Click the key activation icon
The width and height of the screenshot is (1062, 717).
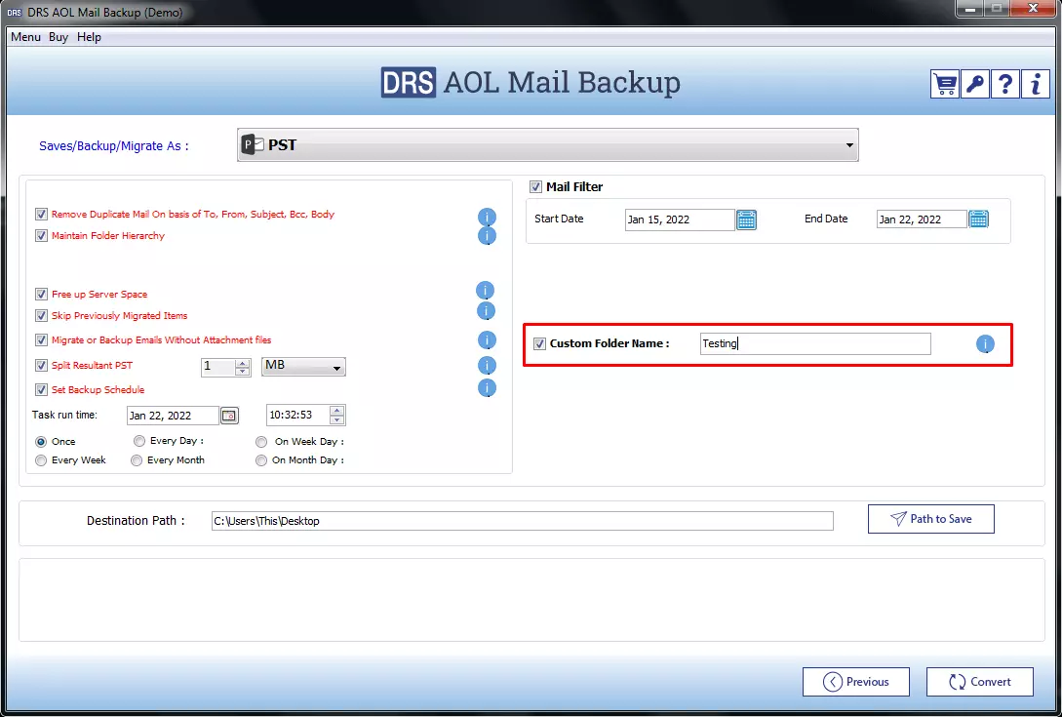point(974,85)
